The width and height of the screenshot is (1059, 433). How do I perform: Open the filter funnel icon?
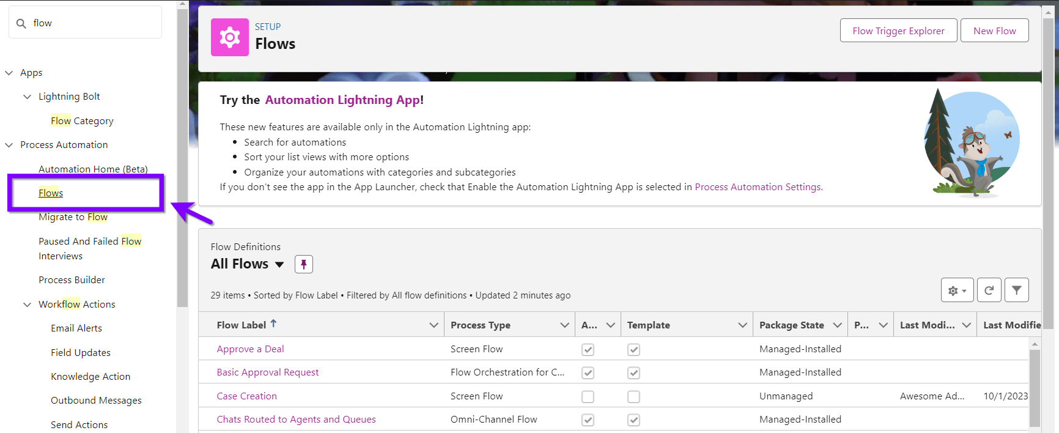click(1016, 291)
